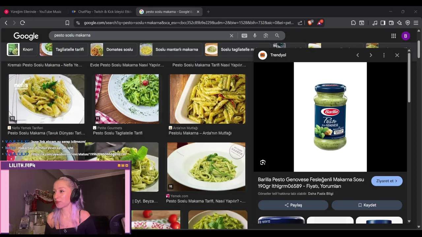Open Pestolu Makarna – Arda'nın Mutfağı link
The width and height of the screenshot is (422, 237).
[x=200, y=133]
